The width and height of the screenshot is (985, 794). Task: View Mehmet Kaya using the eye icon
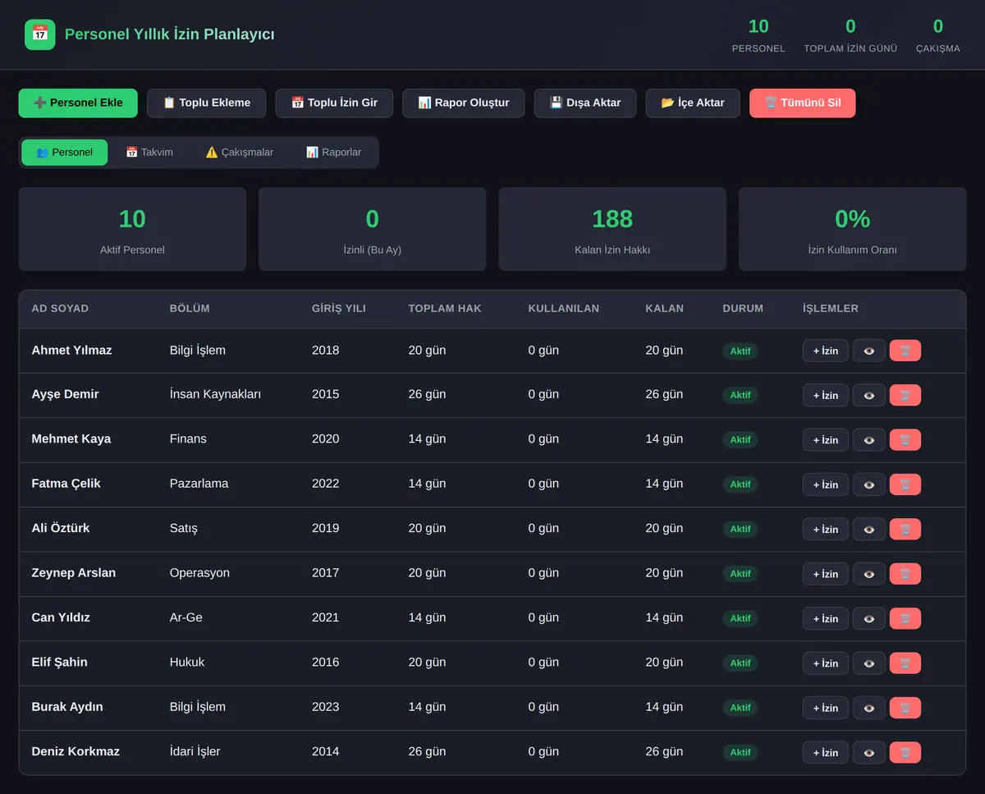click(869, 440)
